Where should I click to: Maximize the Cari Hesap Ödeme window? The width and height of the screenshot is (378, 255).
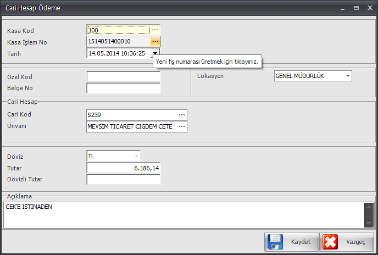357,8
